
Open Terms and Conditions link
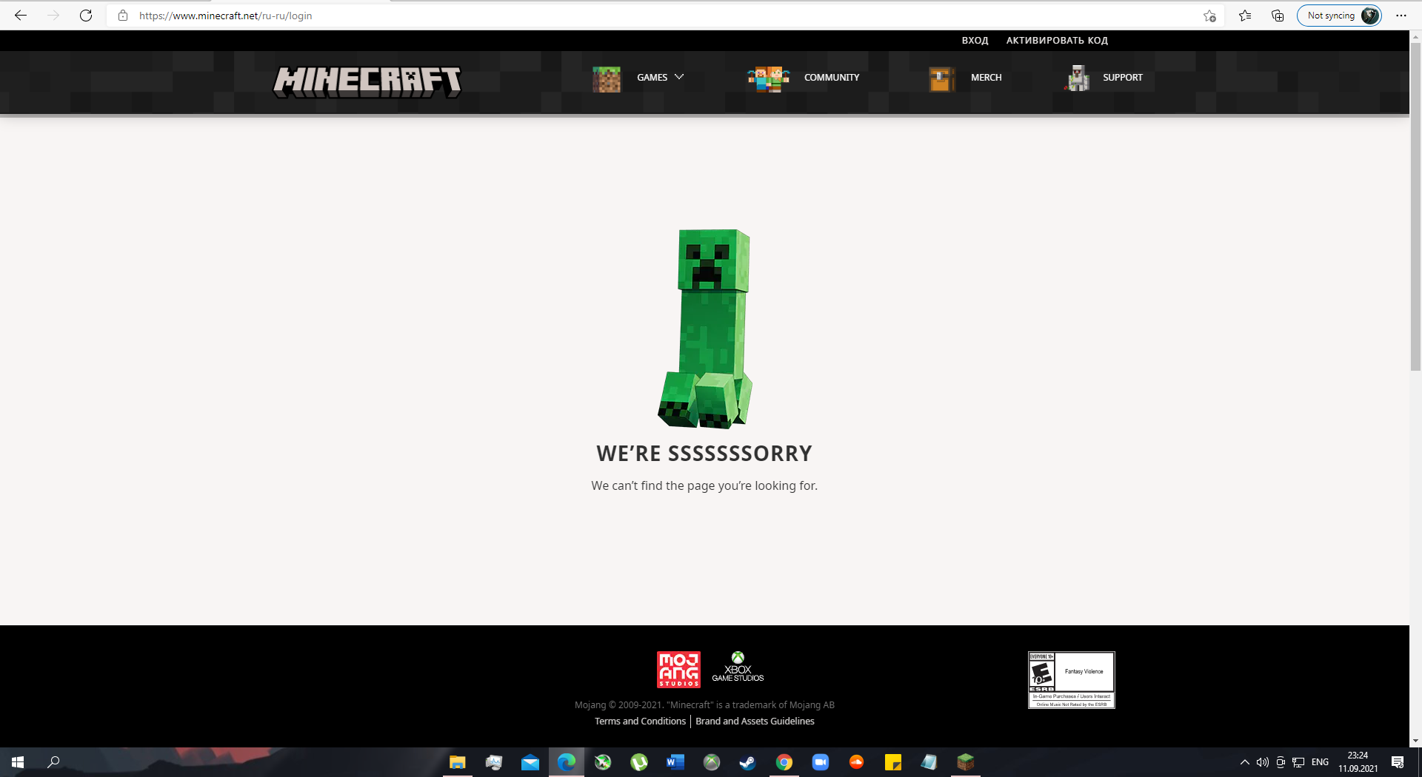pyautogui.click(x=640, y=721)
